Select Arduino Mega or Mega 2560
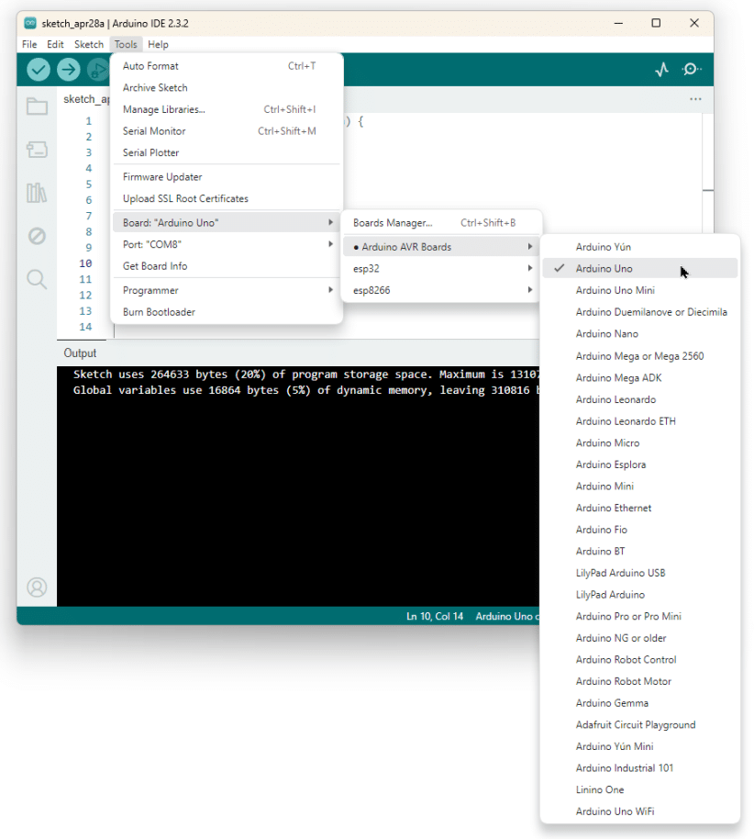The width and height of the screenshot is (754, 839). tap(639, 356)
